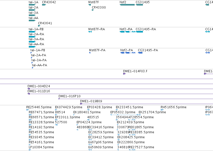Screen dimensions: 213x151
Task: Click the Mst87F-RA transcript glyph
Action: (90, 32)
